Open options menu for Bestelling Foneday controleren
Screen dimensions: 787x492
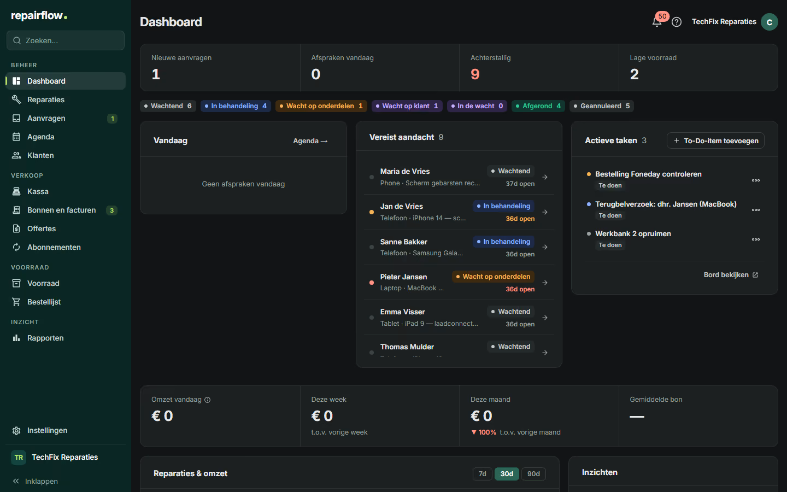tap(756, 180)
